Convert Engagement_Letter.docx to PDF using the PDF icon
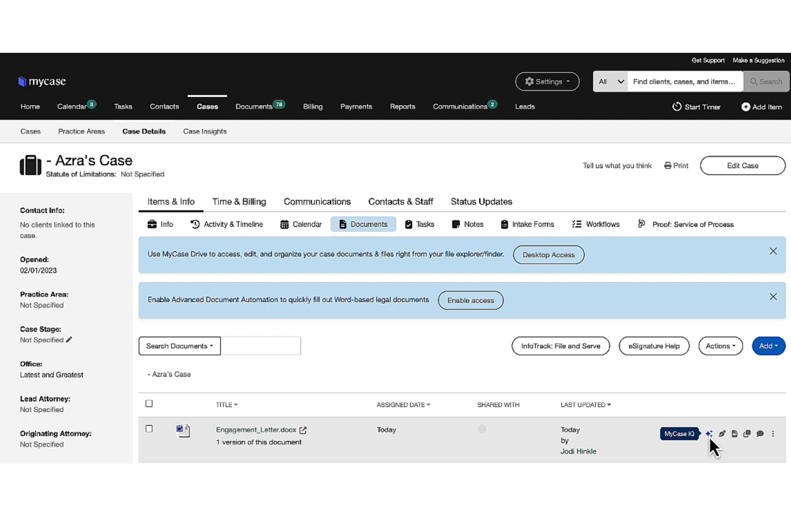The image size is (791, 527). (x=735, y=434)
